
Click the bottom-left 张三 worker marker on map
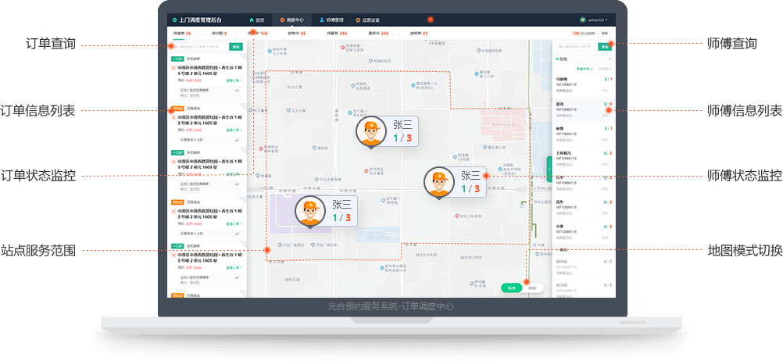(310, 213)
